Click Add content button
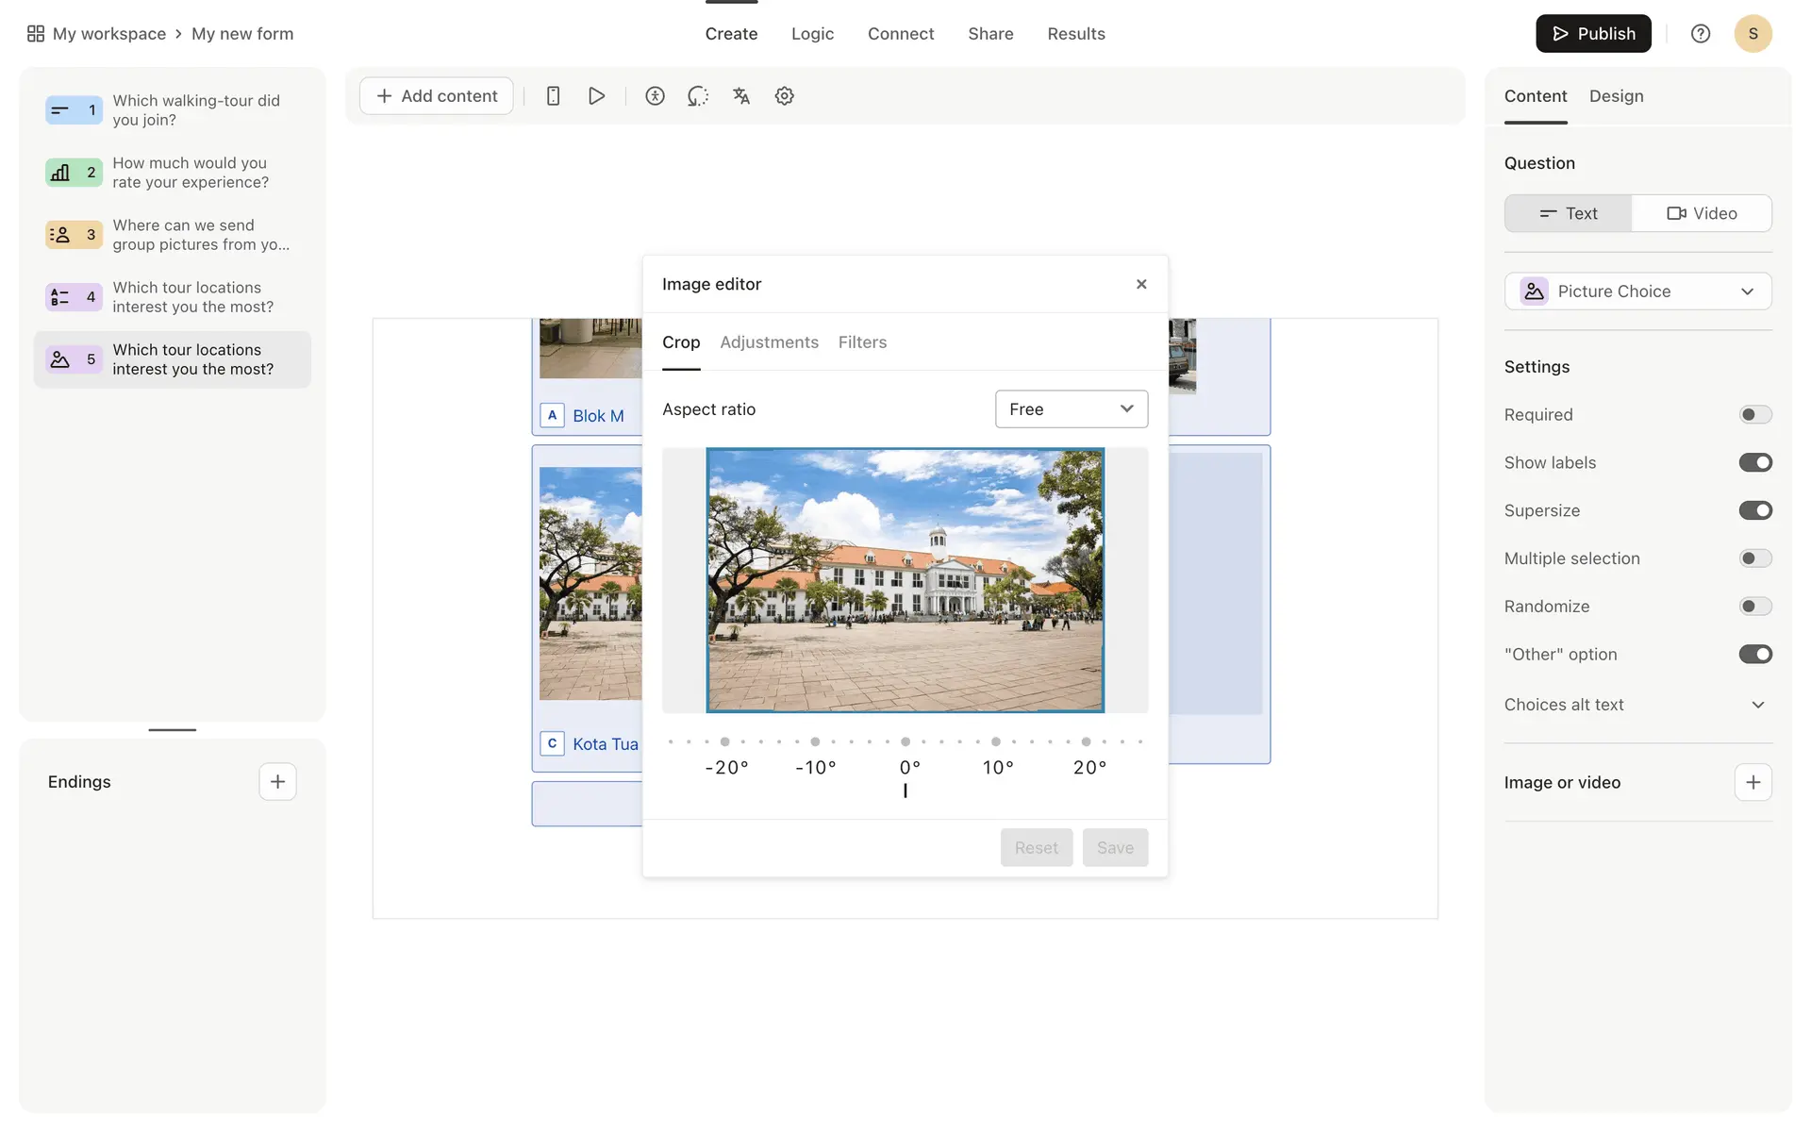The height and width of the screenshot is (1132, 1811). click(x=437, y=96)
